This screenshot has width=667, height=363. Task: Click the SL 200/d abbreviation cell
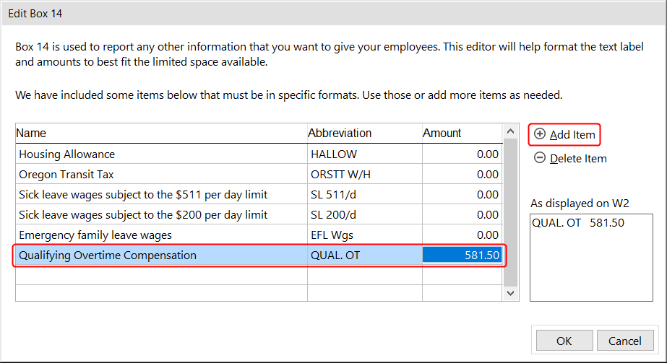[363, 215]
